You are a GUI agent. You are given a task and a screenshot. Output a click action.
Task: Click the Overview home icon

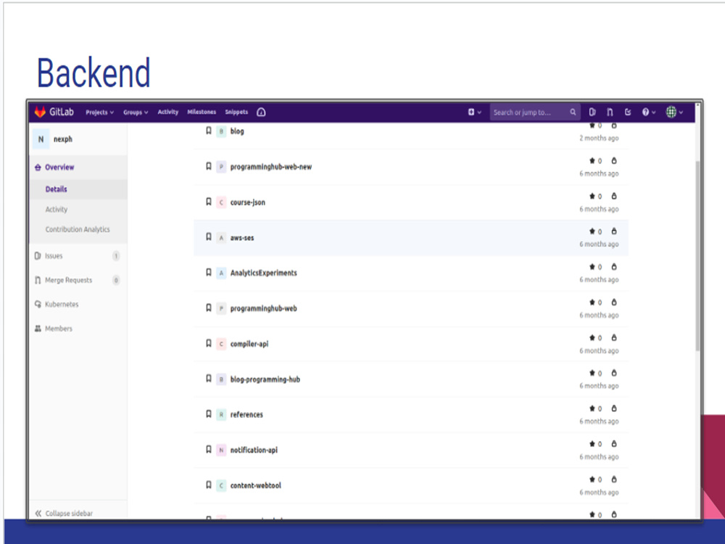(38, 168)
